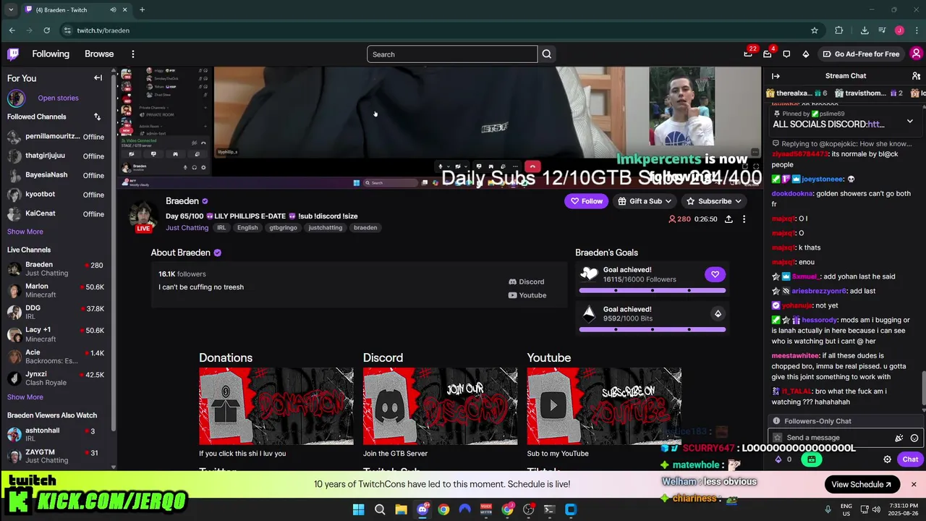This screenshot has width=926, height=521.
Task: Open the Discord link in About Braeden
Action: [526, 281]
